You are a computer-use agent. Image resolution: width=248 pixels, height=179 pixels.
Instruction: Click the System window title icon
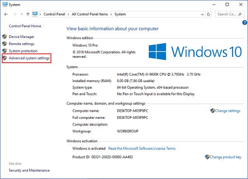5,5
